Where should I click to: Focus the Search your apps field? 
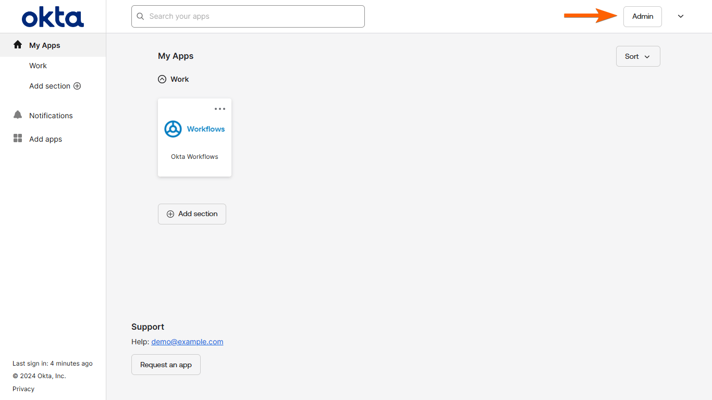coord(255,17)
